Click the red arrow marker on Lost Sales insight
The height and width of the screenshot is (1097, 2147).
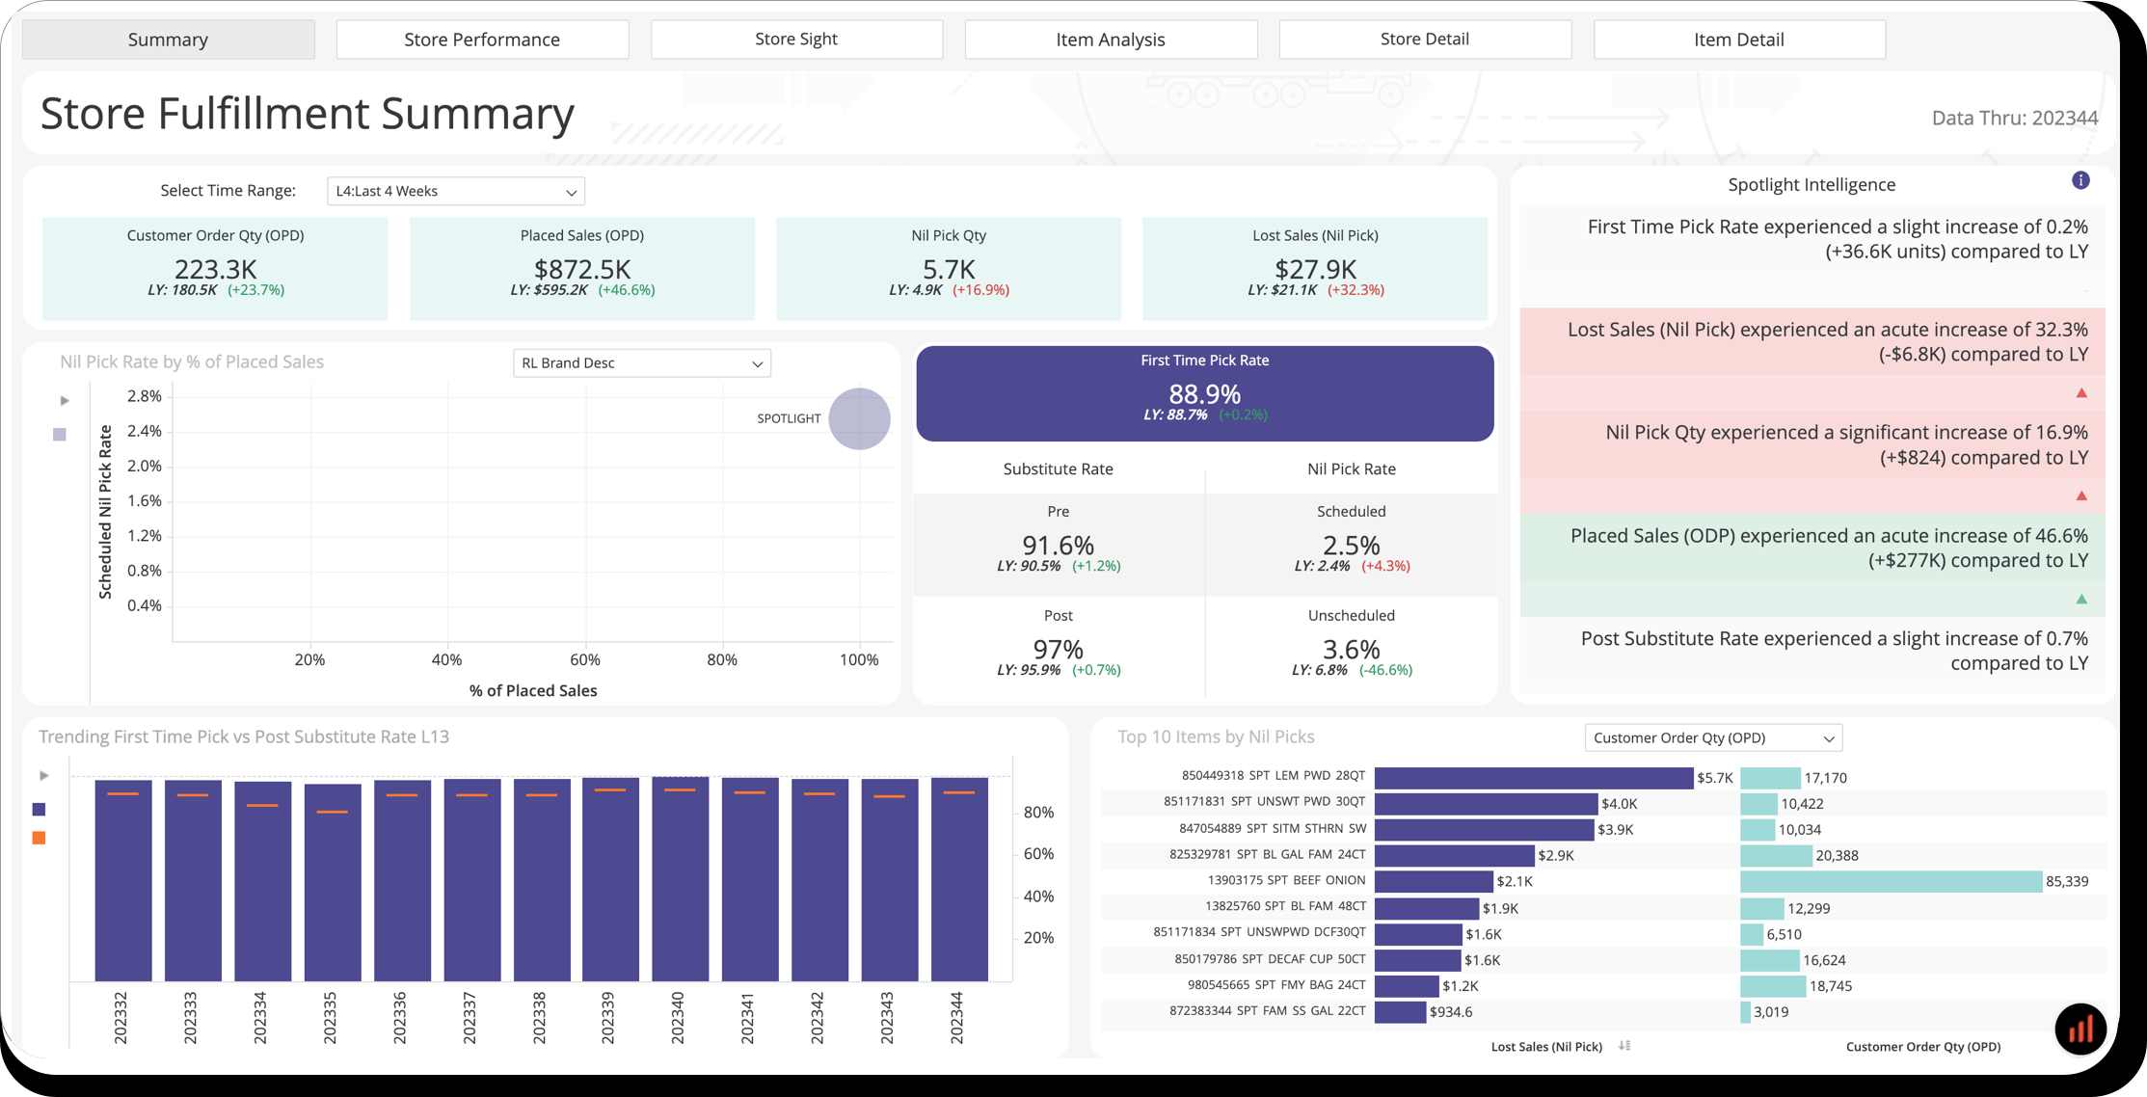coord(2080,392)
